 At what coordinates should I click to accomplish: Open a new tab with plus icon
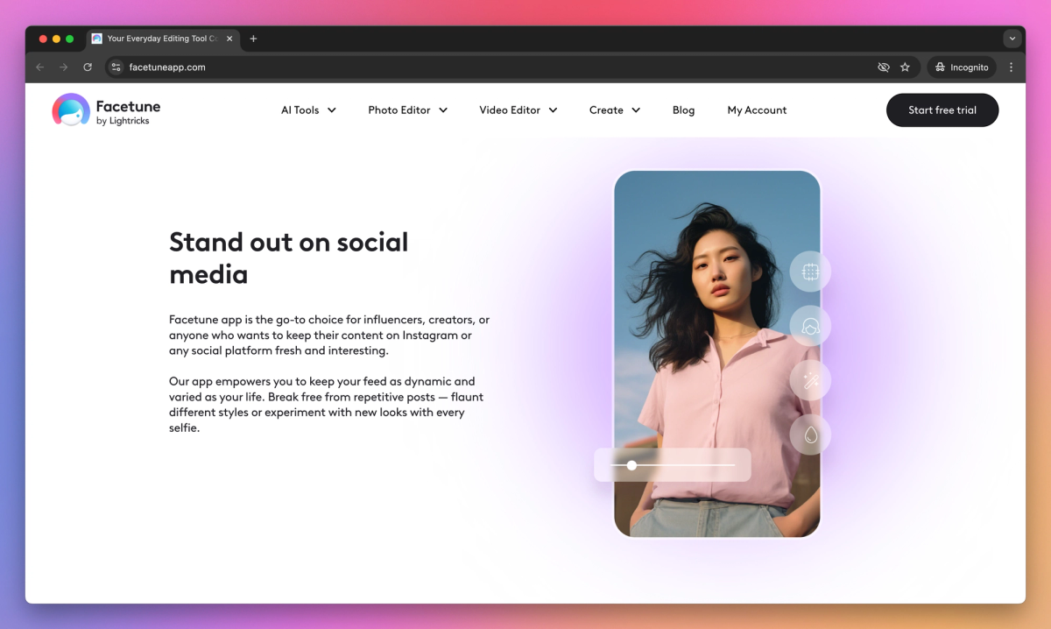[x=253, y=39]
